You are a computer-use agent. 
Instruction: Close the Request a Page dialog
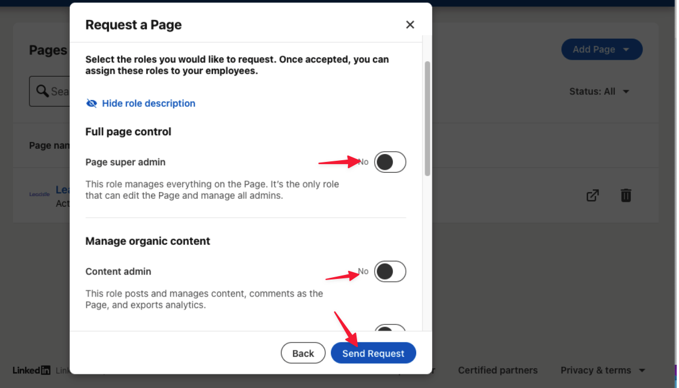pos(411,24)
